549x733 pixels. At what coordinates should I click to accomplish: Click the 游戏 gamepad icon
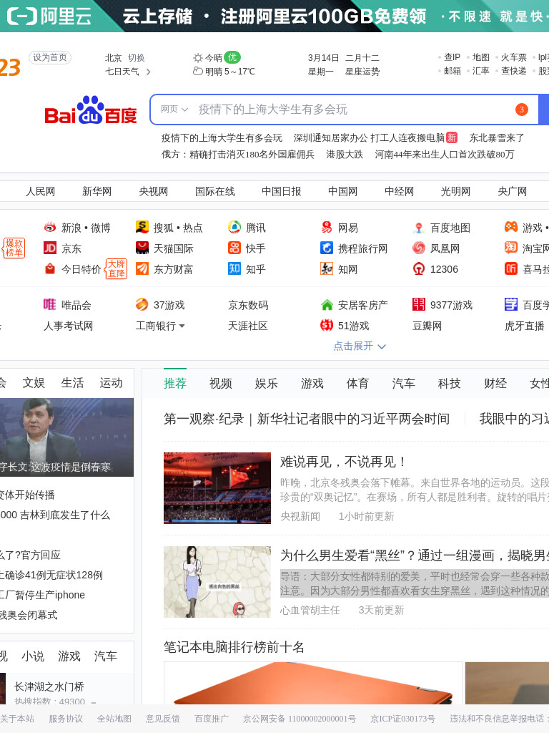[510, 228]
